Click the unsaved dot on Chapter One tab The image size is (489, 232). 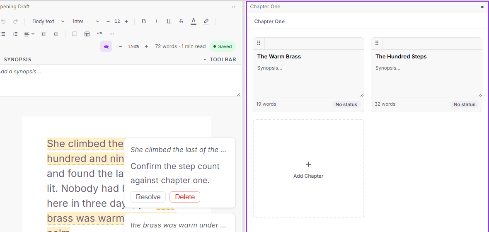pos(482,7)
